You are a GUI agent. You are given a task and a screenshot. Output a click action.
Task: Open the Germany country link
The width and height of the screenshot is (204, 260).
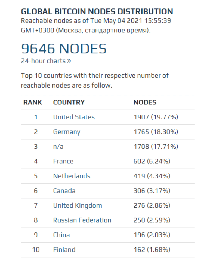[67, 132]
